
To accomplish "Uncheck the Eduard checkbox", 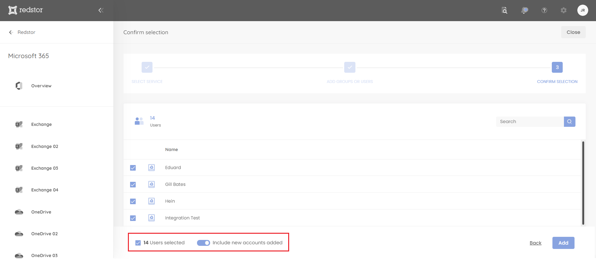I will click(133, 168).
